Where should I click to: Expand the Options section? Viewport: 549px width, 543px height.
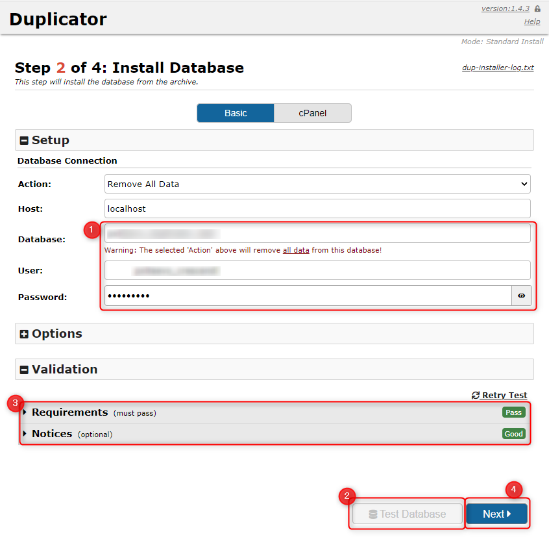pyautogui.click(x=274, y=333)
